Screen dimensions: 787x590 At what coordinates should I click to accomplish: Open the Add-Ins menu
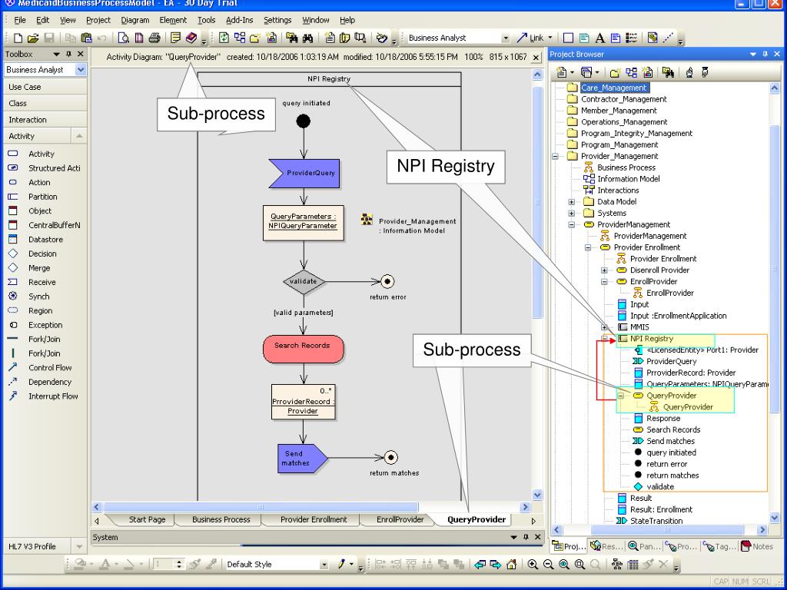click(x=240, y=20)
